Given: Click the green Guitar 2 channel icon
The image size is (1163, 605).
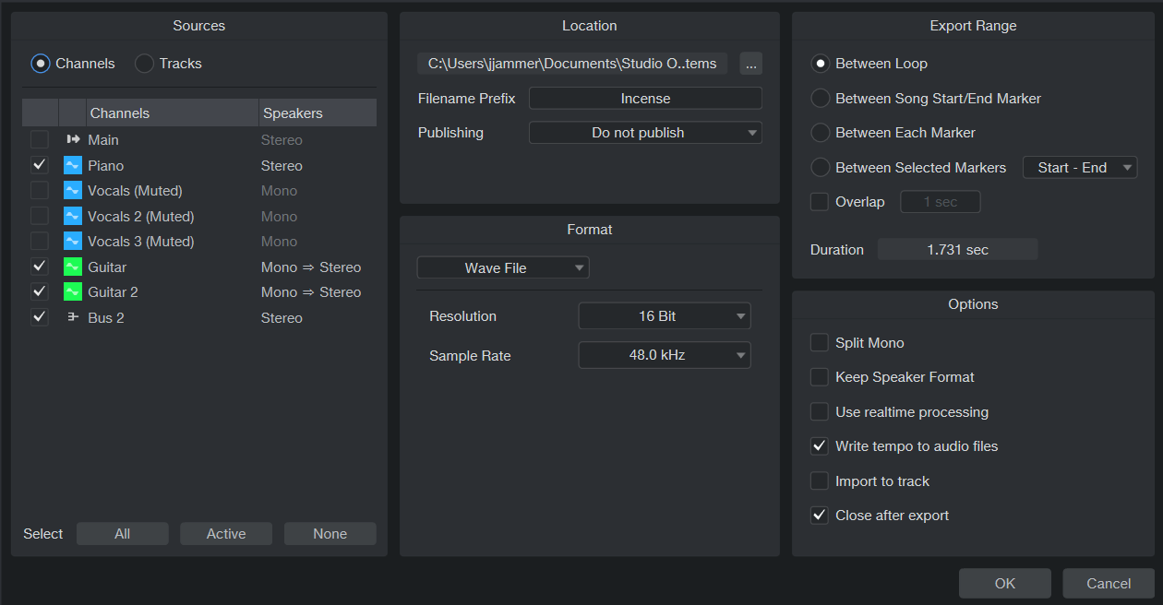Looking at the screenshot, I should (73, 291).
